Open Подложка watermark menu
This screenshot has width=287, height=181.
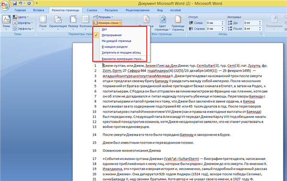(x=146, y=21)
